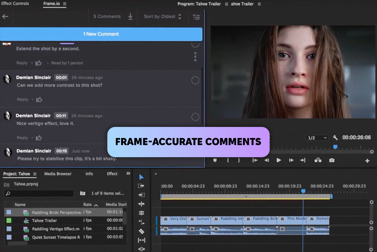Open the Info tab
Viewport: 377px width, 252px height.
tap(89, 174)
